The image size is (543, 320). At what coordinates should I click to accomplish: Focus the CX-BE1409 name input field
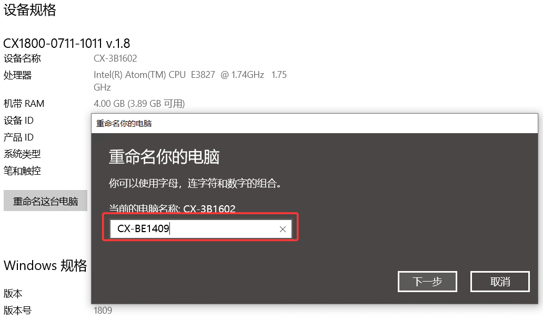point(200,229)
